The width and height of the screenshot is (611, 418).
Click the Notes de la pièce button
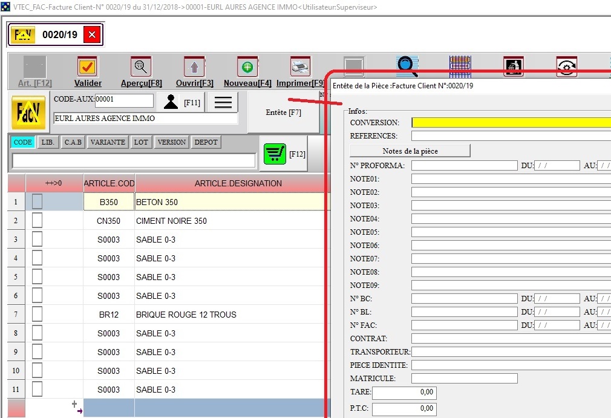pos(410,151)
